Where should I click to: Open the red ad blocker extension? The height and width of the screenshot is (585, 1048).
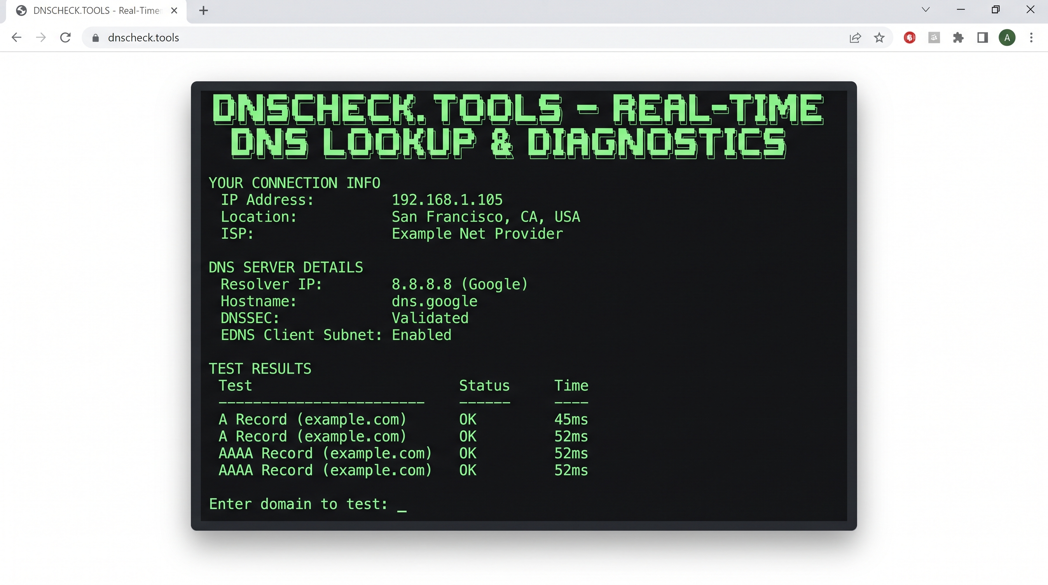click(x=910, y=38)
